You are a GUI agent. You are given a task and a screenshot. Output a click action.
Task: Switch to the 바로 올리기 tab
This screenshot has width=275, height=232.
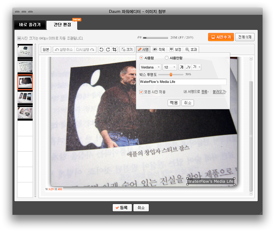[30, 25]
